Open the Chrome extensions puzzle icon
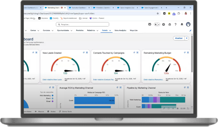This screenshot has height=127, width=218. tap(179, 13)
